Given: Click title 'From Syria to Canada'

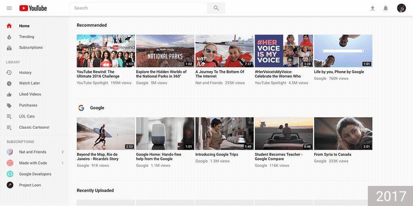Looking at the screenshot, I should click(332, 154).
